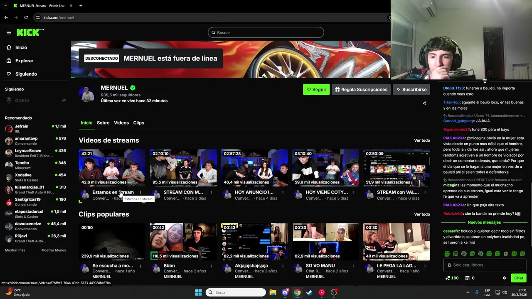Open recommended channel Jefrain
The image size is (532, 299).
pyautogui.click(x=35, y=128)
